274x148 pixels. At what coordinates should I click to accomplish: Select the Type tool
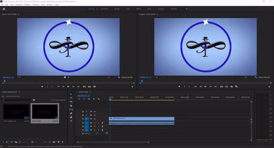(x=71, y=121)
